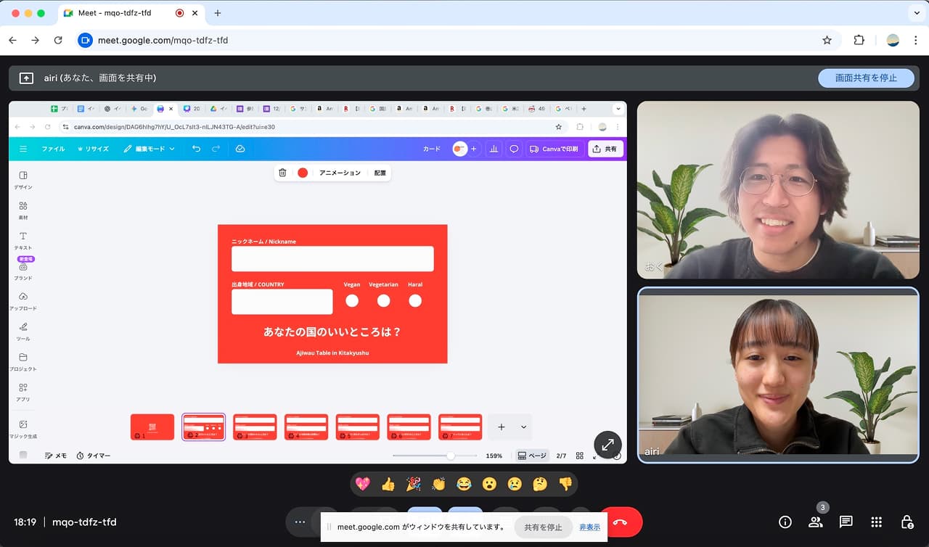
Task: Click the red color swatch in Canva toolbar
Action: pos(303,173)
